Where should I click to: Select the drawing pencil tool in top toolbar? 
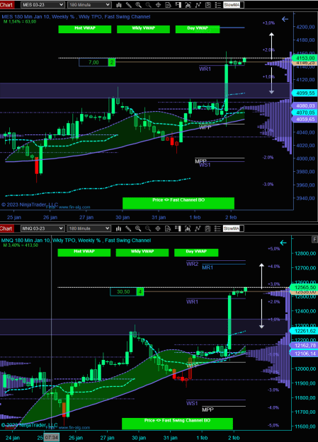(129, 5)
